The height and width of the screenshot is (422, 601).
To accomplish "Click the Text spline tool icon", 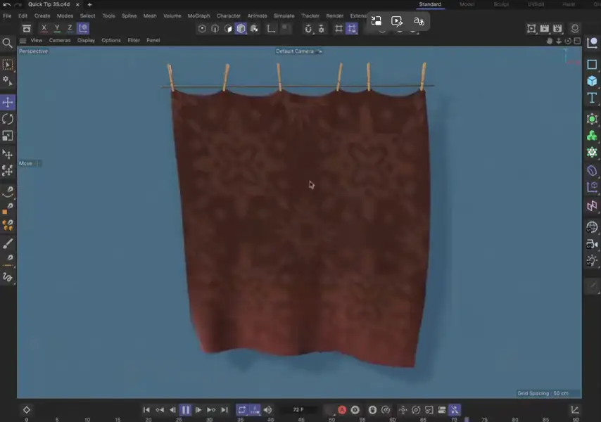I will pos(593,98).
